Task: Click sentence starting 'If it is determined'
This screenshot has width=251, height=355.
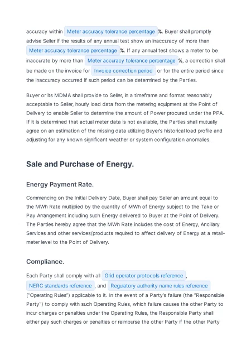Action: point(124,131)
